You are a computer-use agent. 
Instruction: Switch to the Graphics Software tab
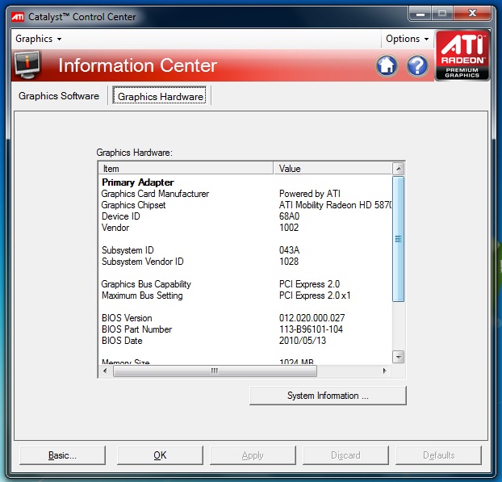click(59, 96)
